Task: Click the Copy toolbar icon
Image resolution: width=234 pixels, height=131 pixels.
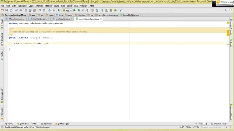Action: 30,10
